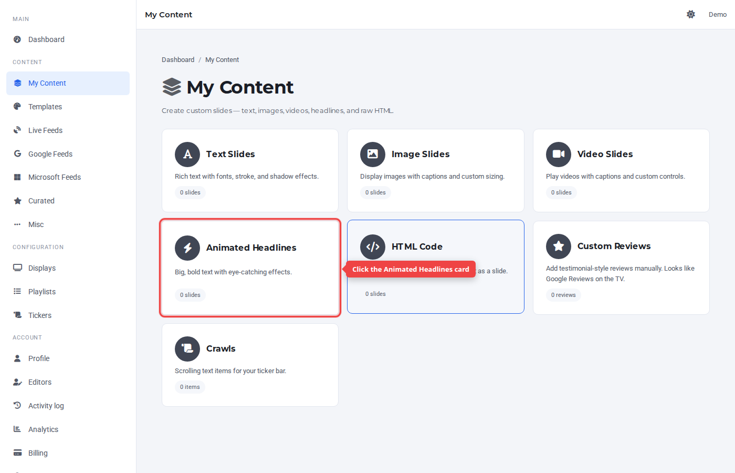Click the Crawls 0 items badge
735x473 pixels.
click(190, 387)
